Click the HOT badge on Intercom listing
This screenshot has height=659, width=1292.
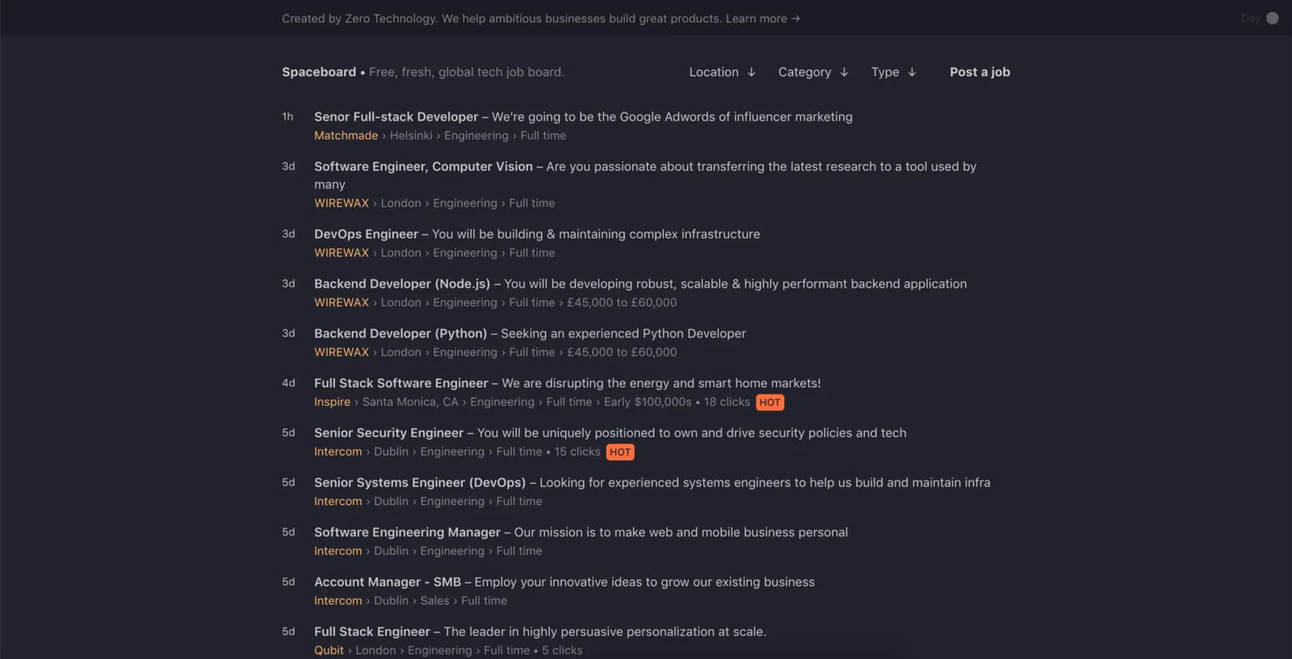[x=620, y=453]
